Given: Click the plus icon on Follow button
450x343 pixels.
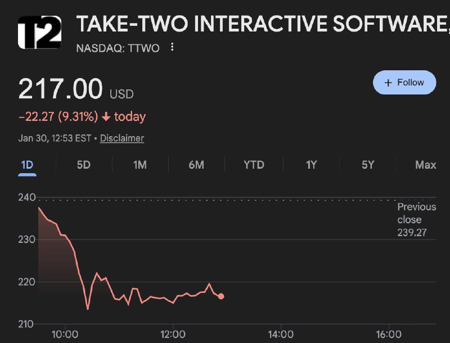Looking at the screenshot, I should point(388,83).
